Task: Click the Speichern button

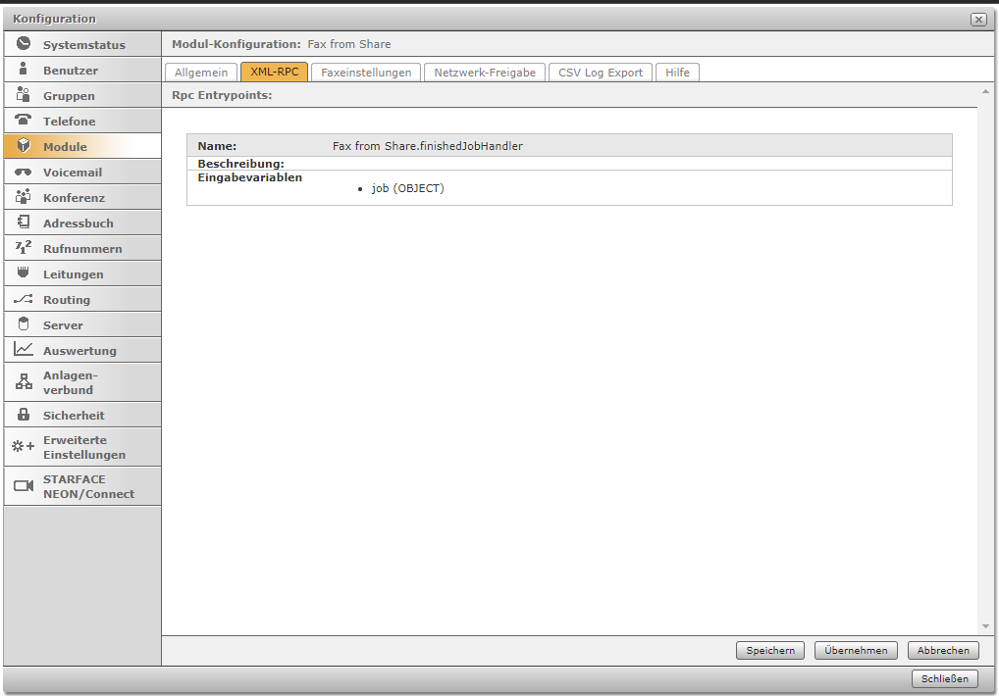Action: click(x=770, y=650)
